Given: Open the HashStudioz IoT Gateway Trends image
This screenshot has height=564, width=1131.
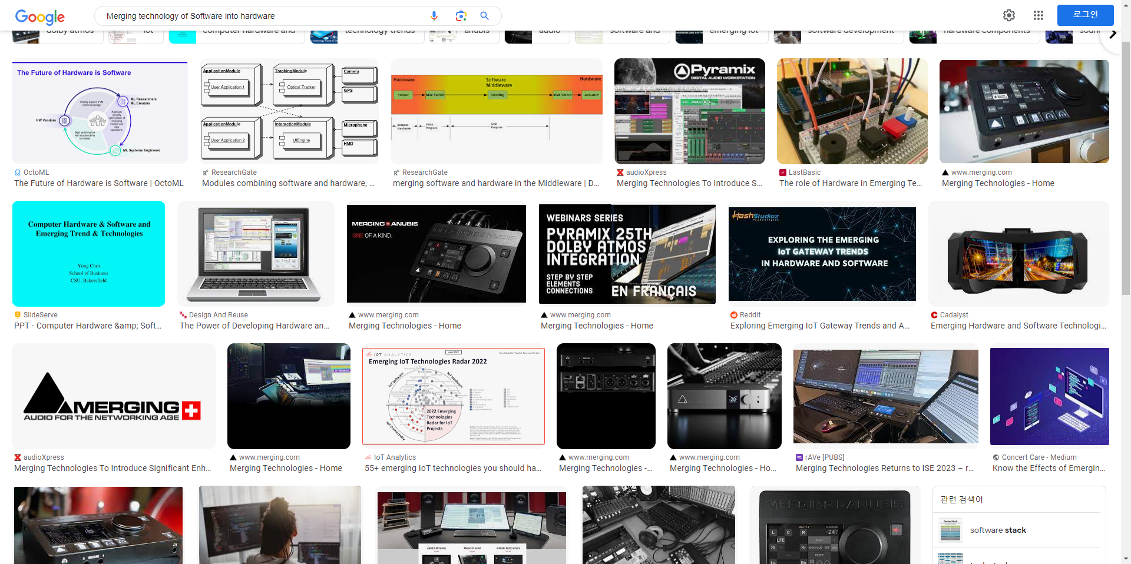Looking at the screenshot, I should tap(822, 254).
